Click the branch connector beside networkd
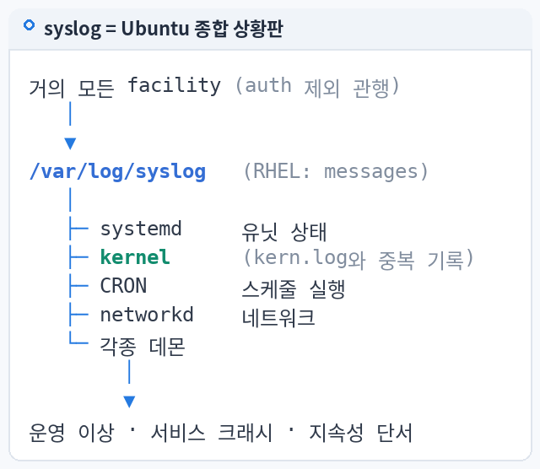This screenshot has height=469, width=540. point(78,315)
